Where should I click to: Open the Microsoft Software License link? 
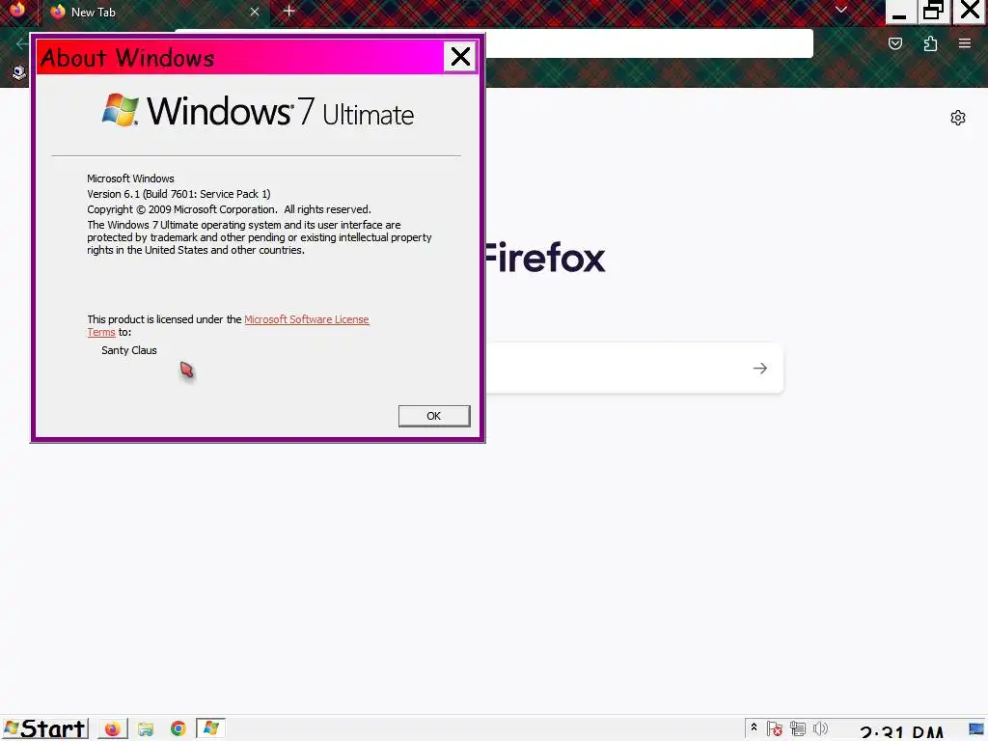tap(306, 319)
